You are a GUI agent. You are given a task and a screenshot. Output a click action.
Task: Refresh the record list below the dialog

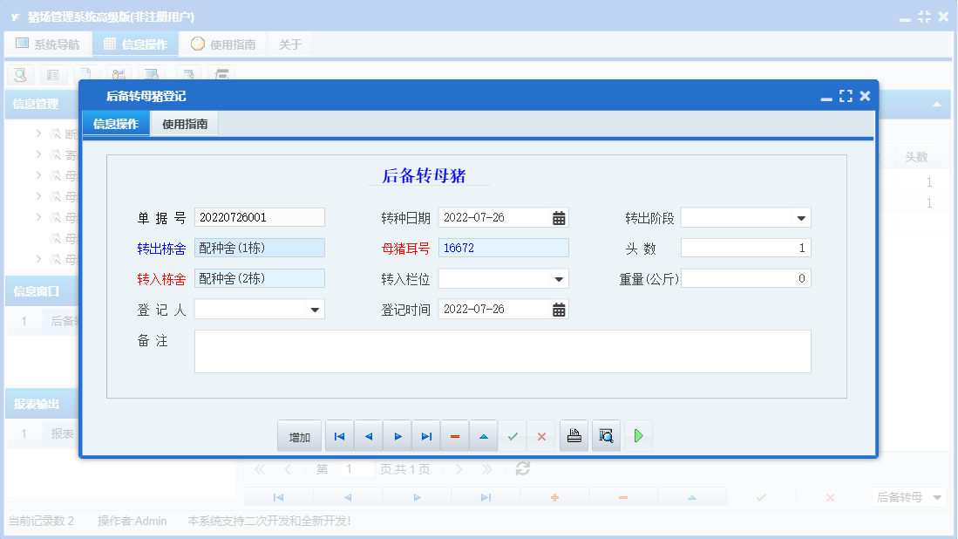tap(521, 468)
